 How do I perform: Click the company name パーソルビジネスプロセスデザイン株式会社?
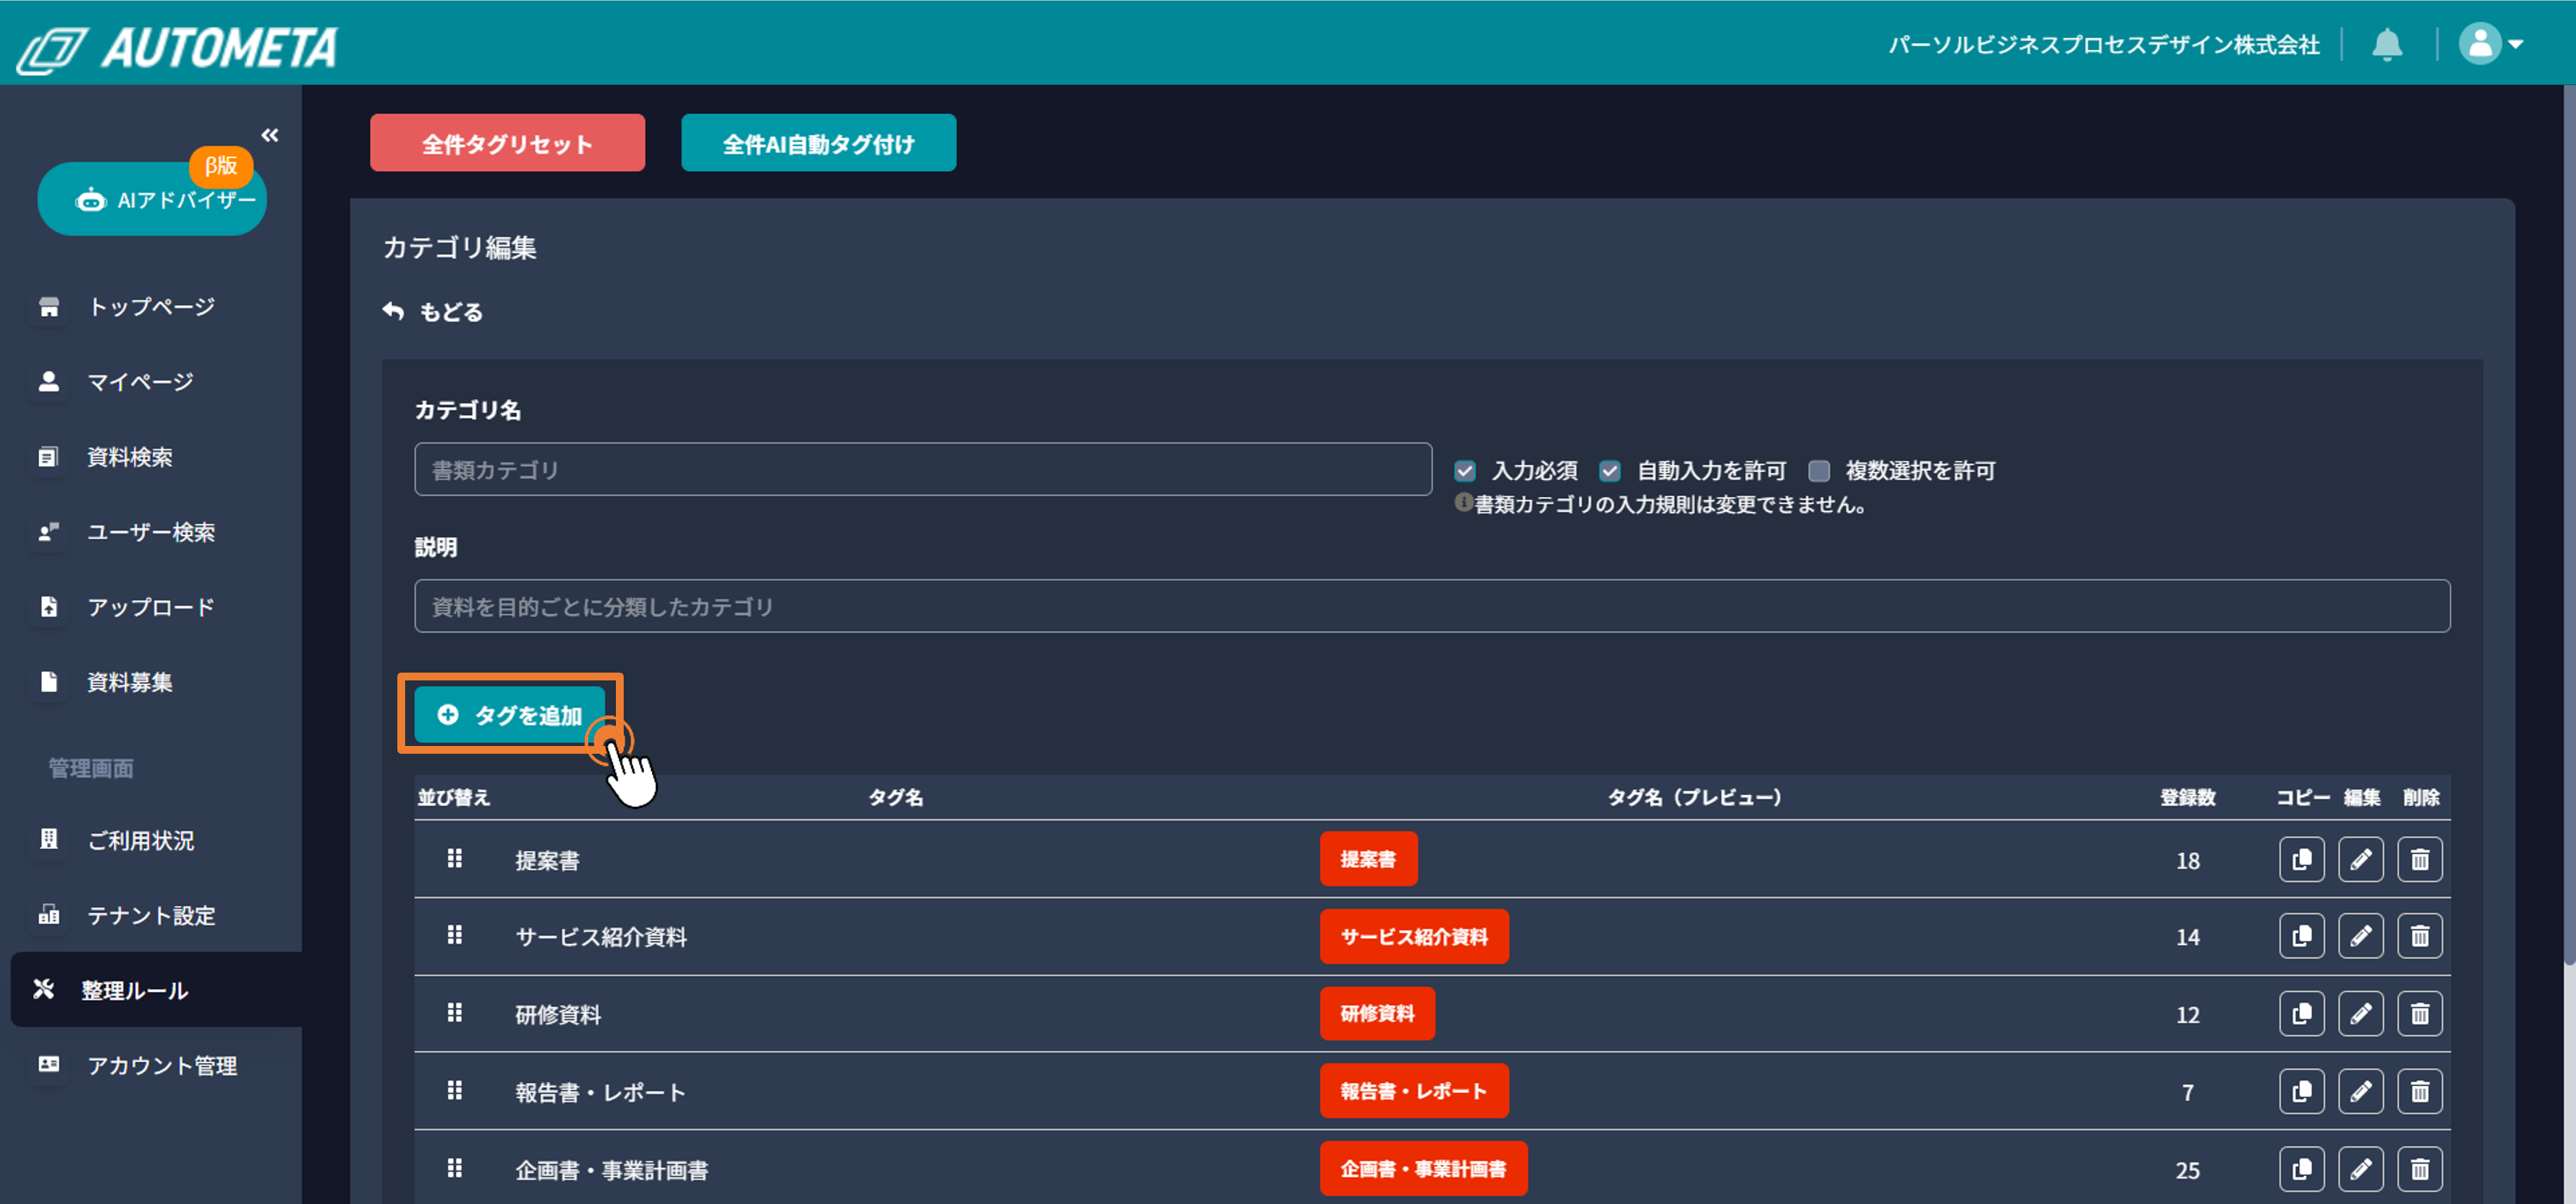pos(2103,45)
